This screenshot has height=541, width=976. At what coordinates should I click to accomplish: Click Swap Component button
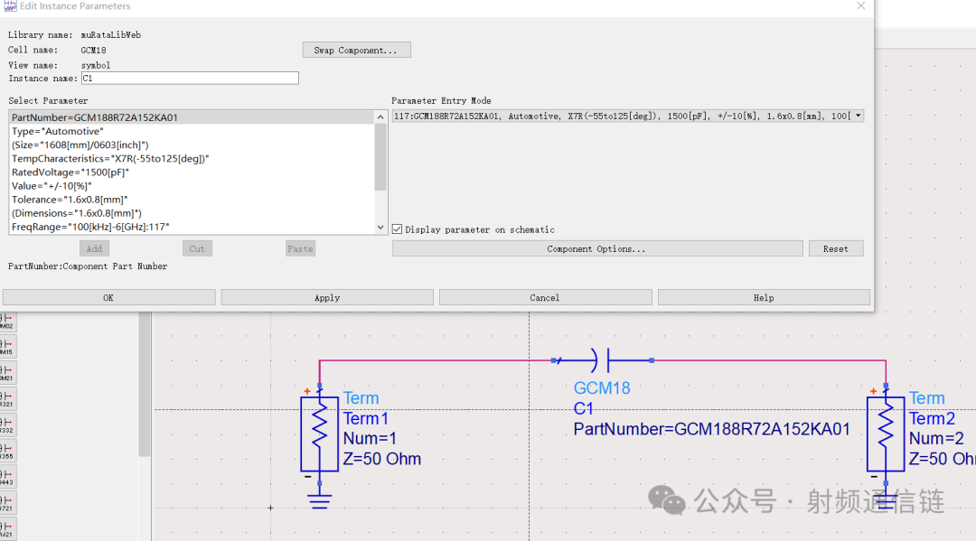click(x=357, y=50)
